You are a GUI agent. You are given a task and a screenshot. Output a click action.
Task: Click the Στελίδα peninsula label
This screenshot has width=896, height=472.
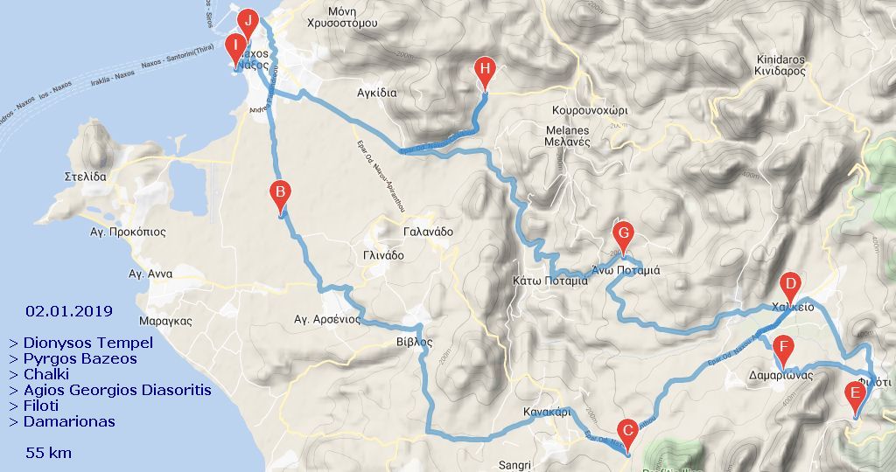[x=86, y=177]
